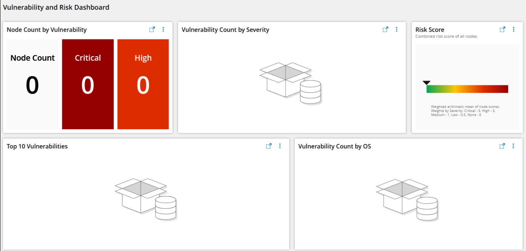Pop out the Top 10 Vulnerabilities widget
Viewport: 526px width, 251px height.
(x=269, y=146)
